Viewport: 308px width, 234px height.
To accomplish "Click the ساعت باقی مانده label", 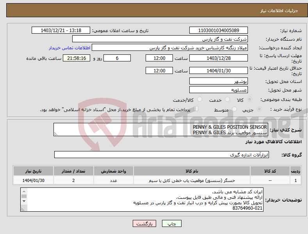I will (x=44, y=59).
